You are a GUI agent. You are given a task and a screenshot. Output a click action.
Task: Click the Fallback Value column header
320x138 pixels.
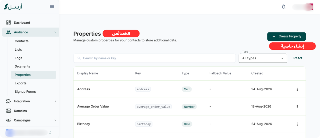coord(220,73)
